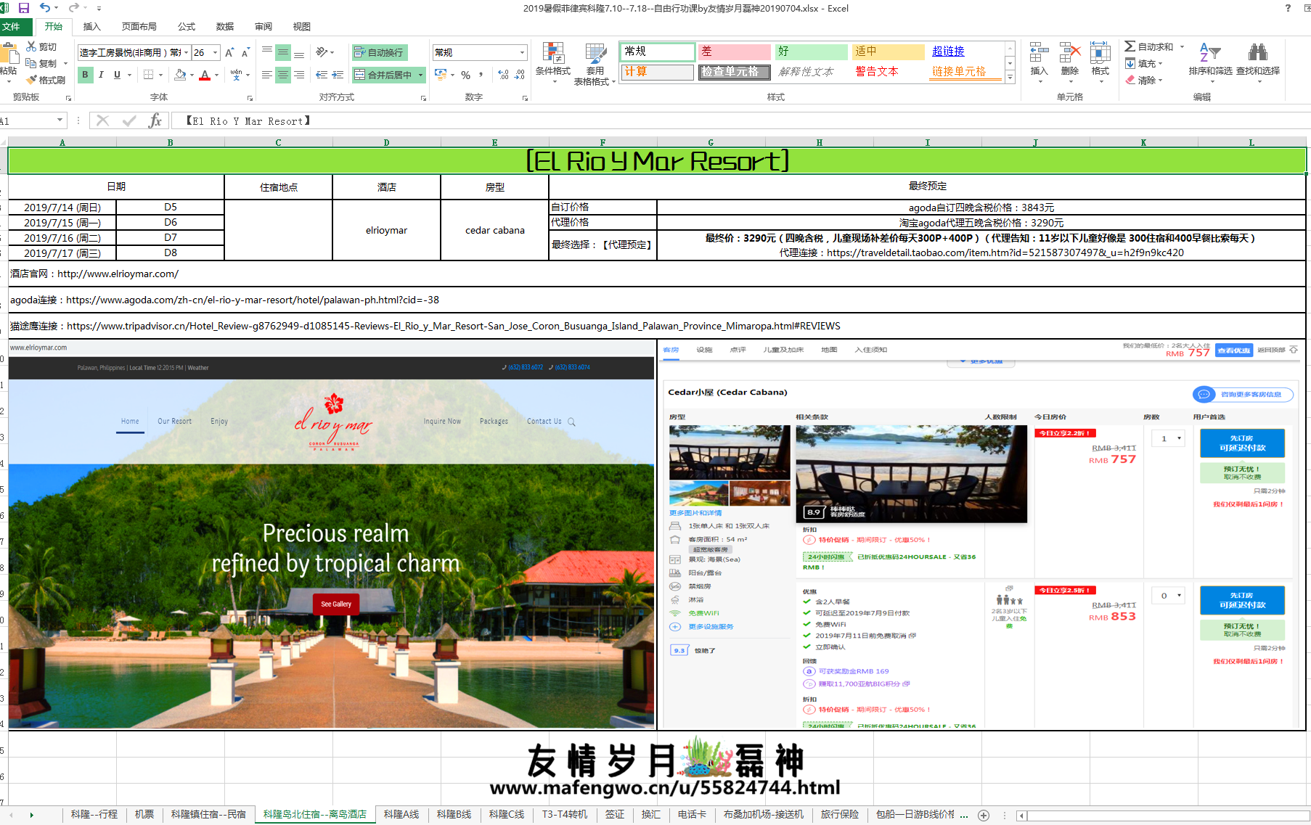Switch to the insert (插入) ribbon tab
Screen dimensions: 1311x825
[x=92, y=27]
